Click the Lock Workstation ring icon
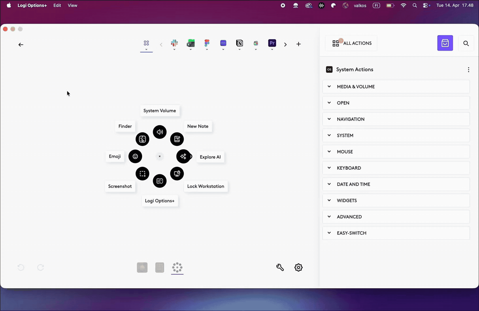479x311 pixels. [177, 174]
